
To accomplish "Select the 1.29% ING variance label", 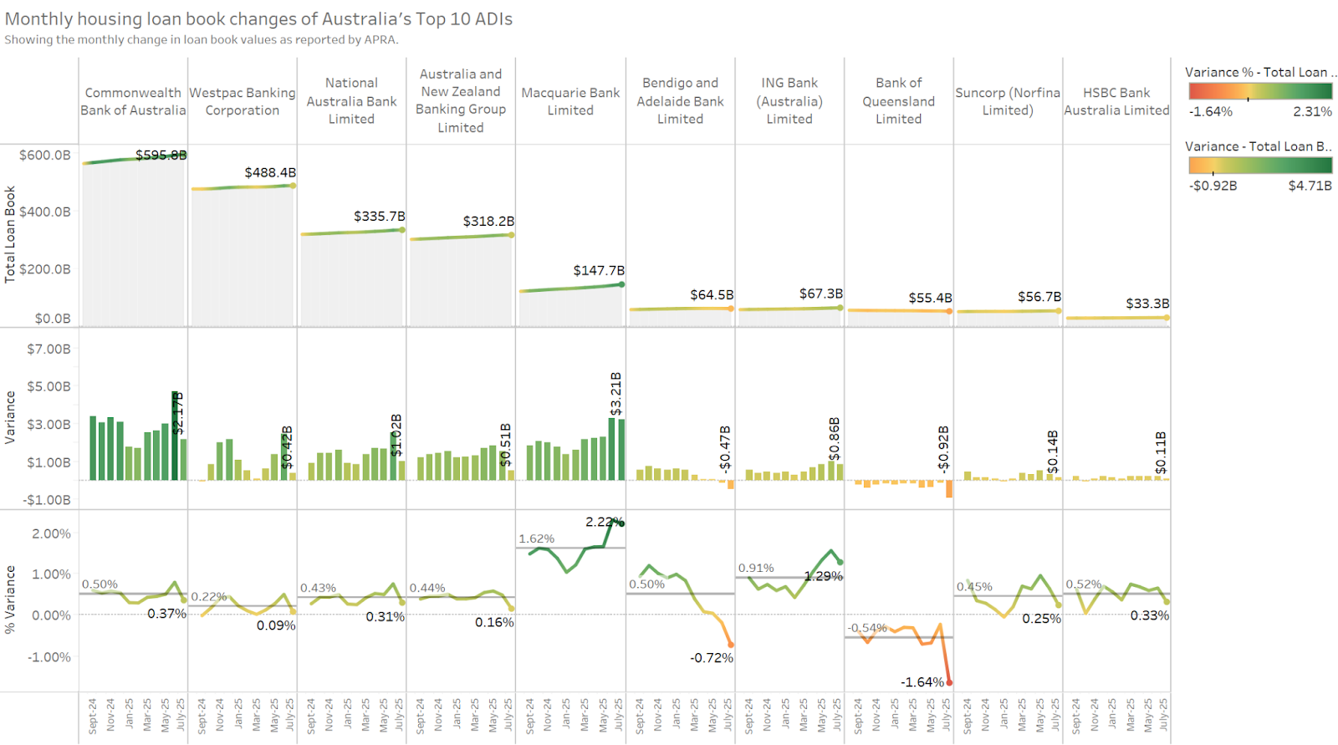I will coord(824,576).
